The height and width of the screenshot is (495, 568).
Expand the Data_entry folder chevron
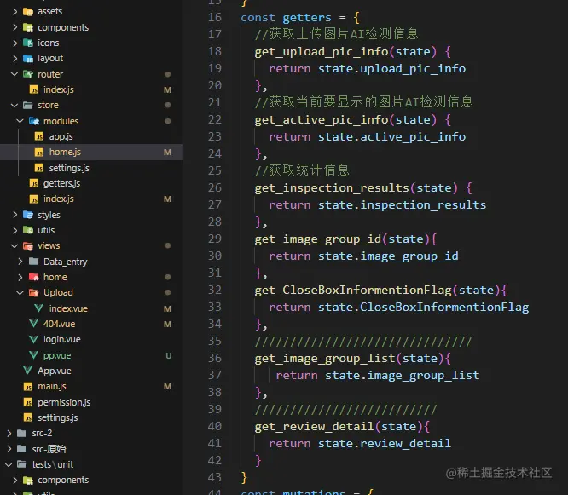[x=20, y=262]
